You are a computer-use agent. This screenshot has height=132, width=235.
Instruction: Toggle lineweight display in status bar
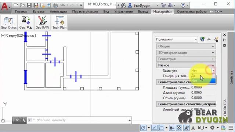point(172,128)
